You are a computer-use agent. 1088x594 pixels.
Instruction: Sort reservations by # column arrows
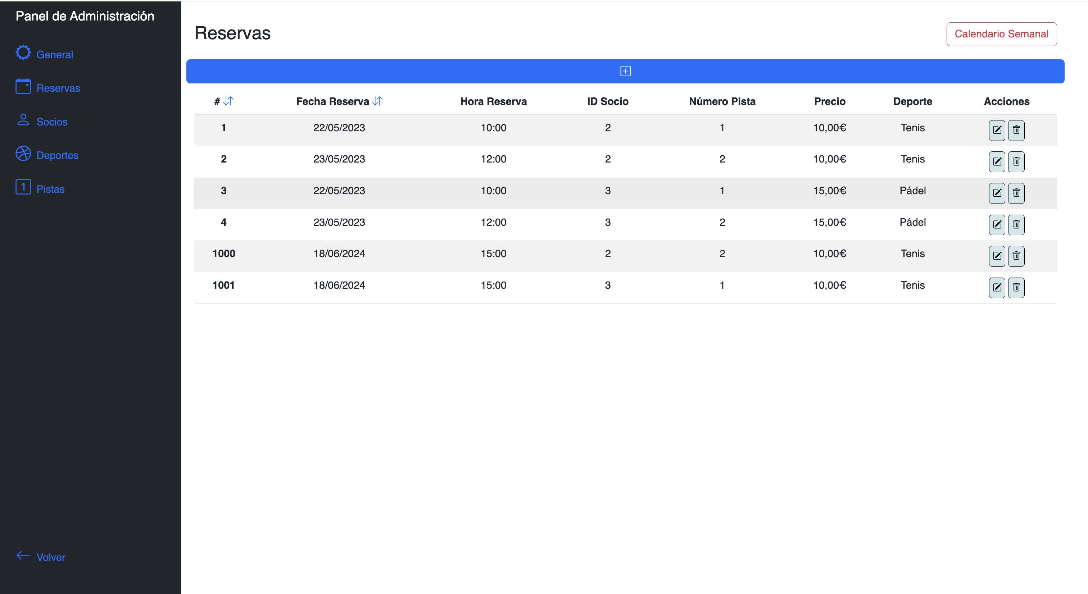pyautogui.click(x=228, y=101)
